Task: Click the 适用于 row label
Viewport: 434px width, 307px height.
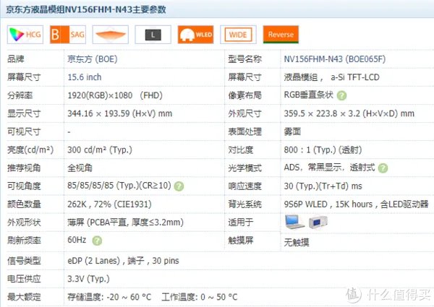Action: (241, 222)
